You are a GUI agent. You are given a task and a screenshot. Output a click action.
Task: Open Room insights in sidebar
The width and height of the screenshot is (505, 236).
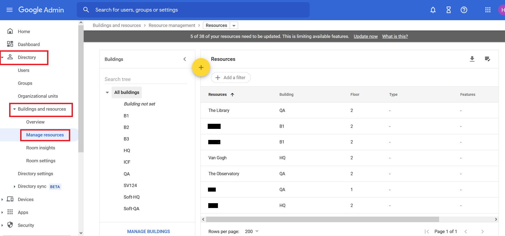coord(41,148)
